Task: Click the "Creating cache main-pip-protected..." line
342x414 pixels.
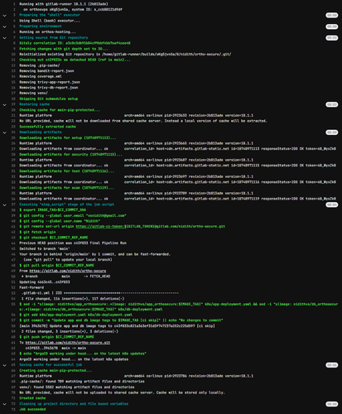Action: coord(55,371)
